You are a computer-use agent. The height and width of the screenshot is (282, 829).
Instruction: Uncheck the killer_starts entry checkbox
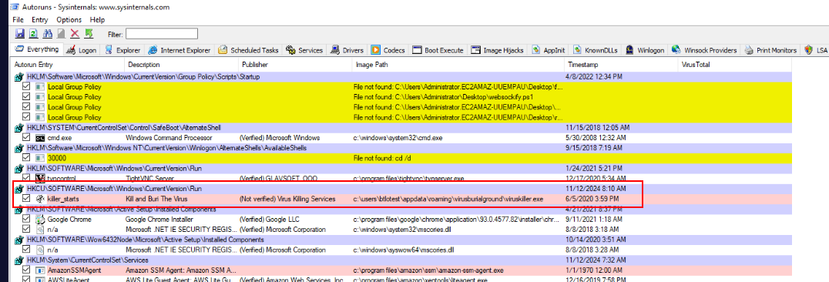click(x=26, y=199)
